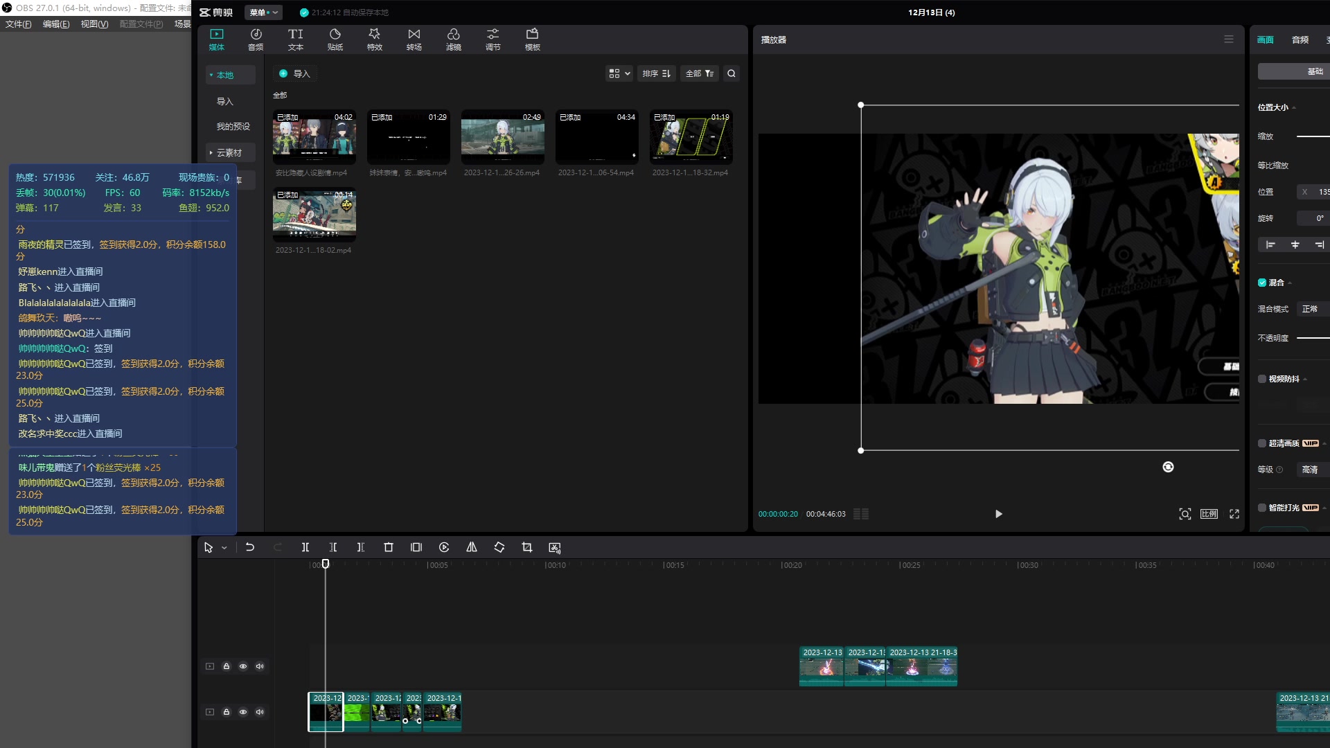This screenshot has height=748, width=1330.
Task: Open the 等级 高清 quality dropdown
Action: click(1313, 470)
